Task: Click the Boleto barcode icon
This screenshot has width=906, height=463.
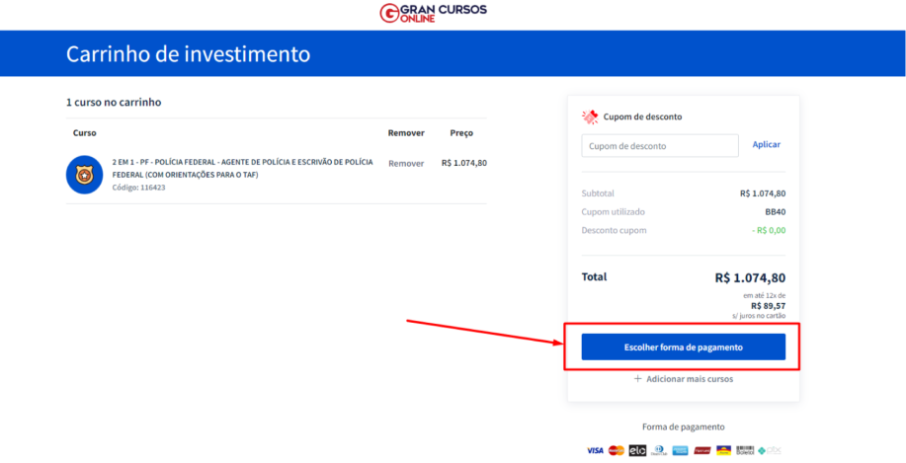Action: [745, 450]
